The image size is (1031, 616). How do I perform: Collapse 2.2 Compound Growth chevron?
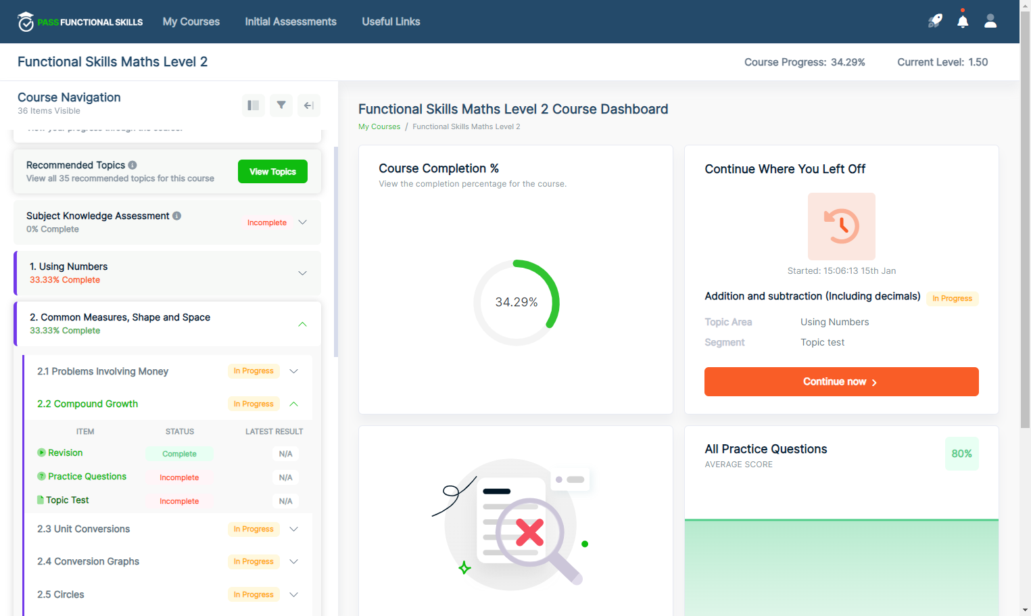click(x=293, y=404)
